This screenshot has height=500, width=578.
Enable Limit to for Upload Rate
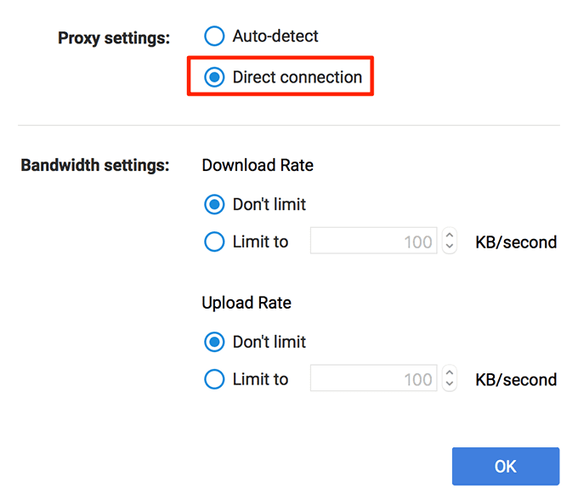[215, 380]
